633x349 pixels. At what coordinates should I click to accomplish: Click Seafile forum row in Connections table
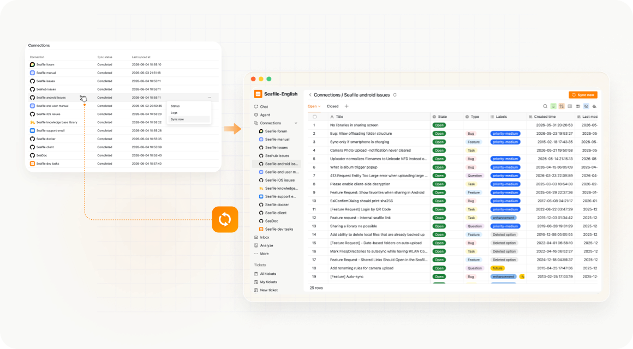click(123, 64)
